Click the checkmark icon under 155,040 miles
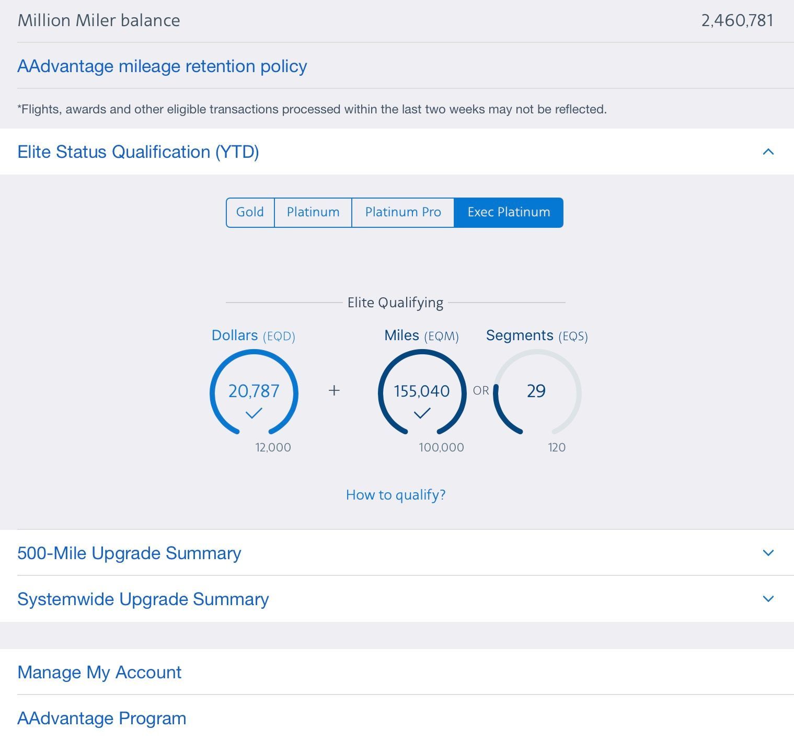Viewport: 794px width, 741px height. (x=422, y=414)
